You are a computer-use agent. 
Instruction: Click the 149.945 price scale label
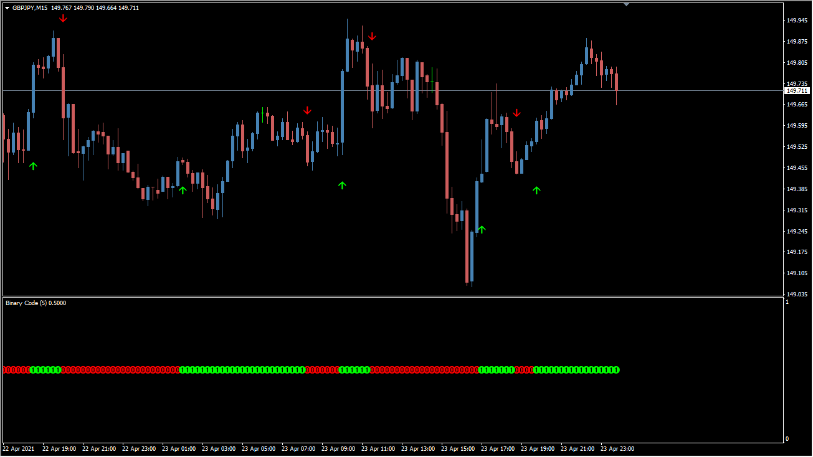point(797,21)
